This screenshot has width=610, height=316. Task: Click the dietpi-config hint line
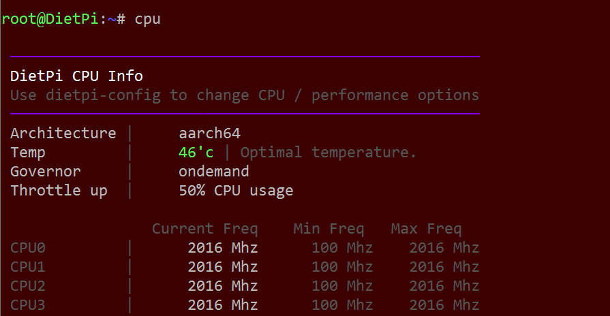[245, 95]
